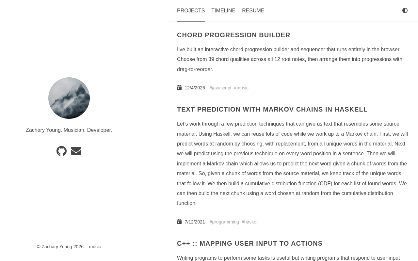Open the Chord Progression Builder post
Image resolution: width=418 pixels, height=261 pixels.
coord(233,35)
